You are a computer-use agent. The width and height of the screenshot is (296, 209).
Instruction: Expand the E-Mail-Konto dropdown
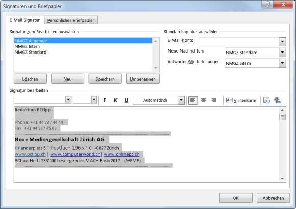point(282,42)
